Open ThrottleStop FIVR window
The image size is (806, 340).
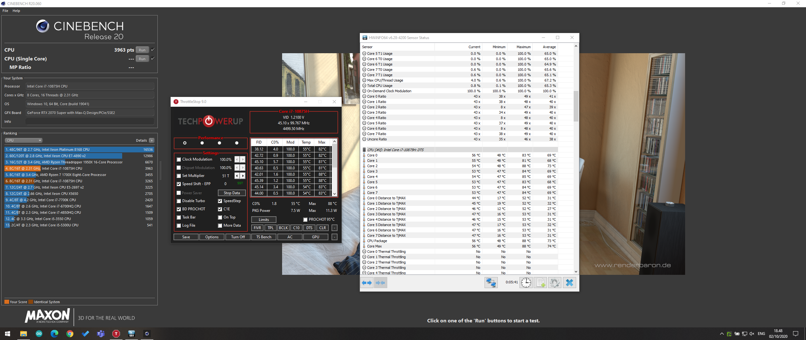pyautogui.click(x=257, y=228)
